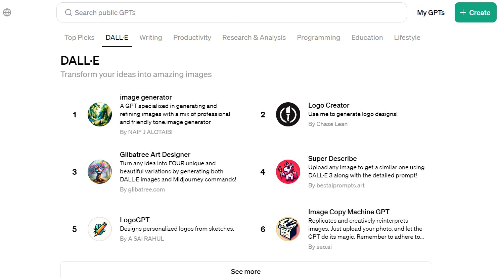Screen dimensions: 498x278
Task: Click the search magnifier icon
Action: 69,12
